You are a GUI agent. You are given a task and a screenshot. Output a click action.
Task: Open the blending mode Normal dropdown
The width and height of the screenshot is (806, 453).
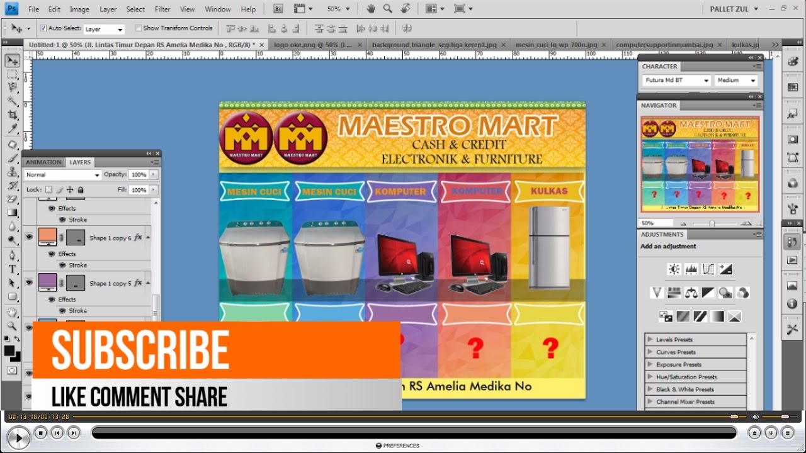point(62,175)
